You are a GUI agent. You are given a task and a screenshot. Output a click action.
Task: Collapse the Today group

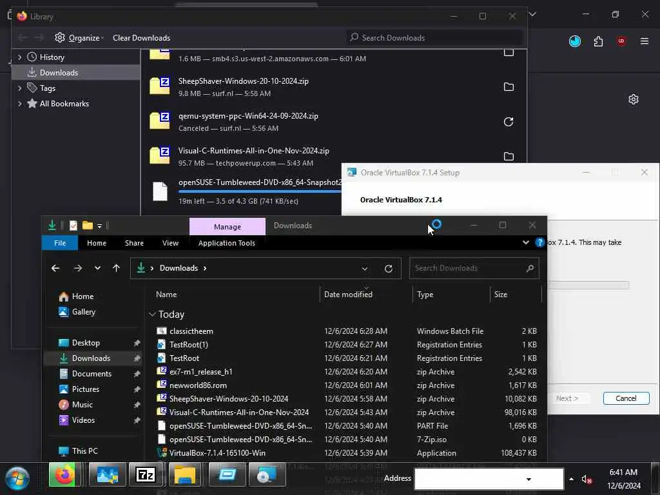[x=152, y=315]
